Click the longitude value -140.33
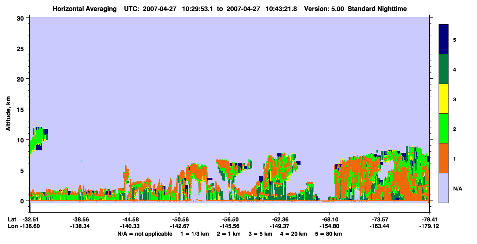 (130, 226)
